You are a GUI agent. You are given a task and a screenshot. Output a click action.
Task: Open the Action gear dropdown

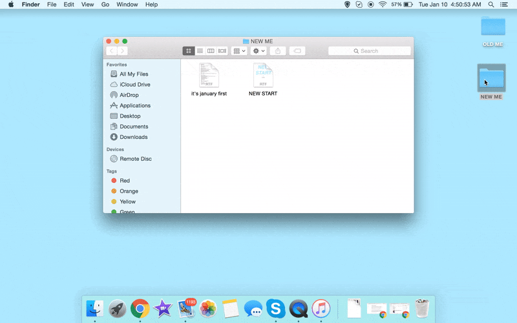[x=258, y=51]
